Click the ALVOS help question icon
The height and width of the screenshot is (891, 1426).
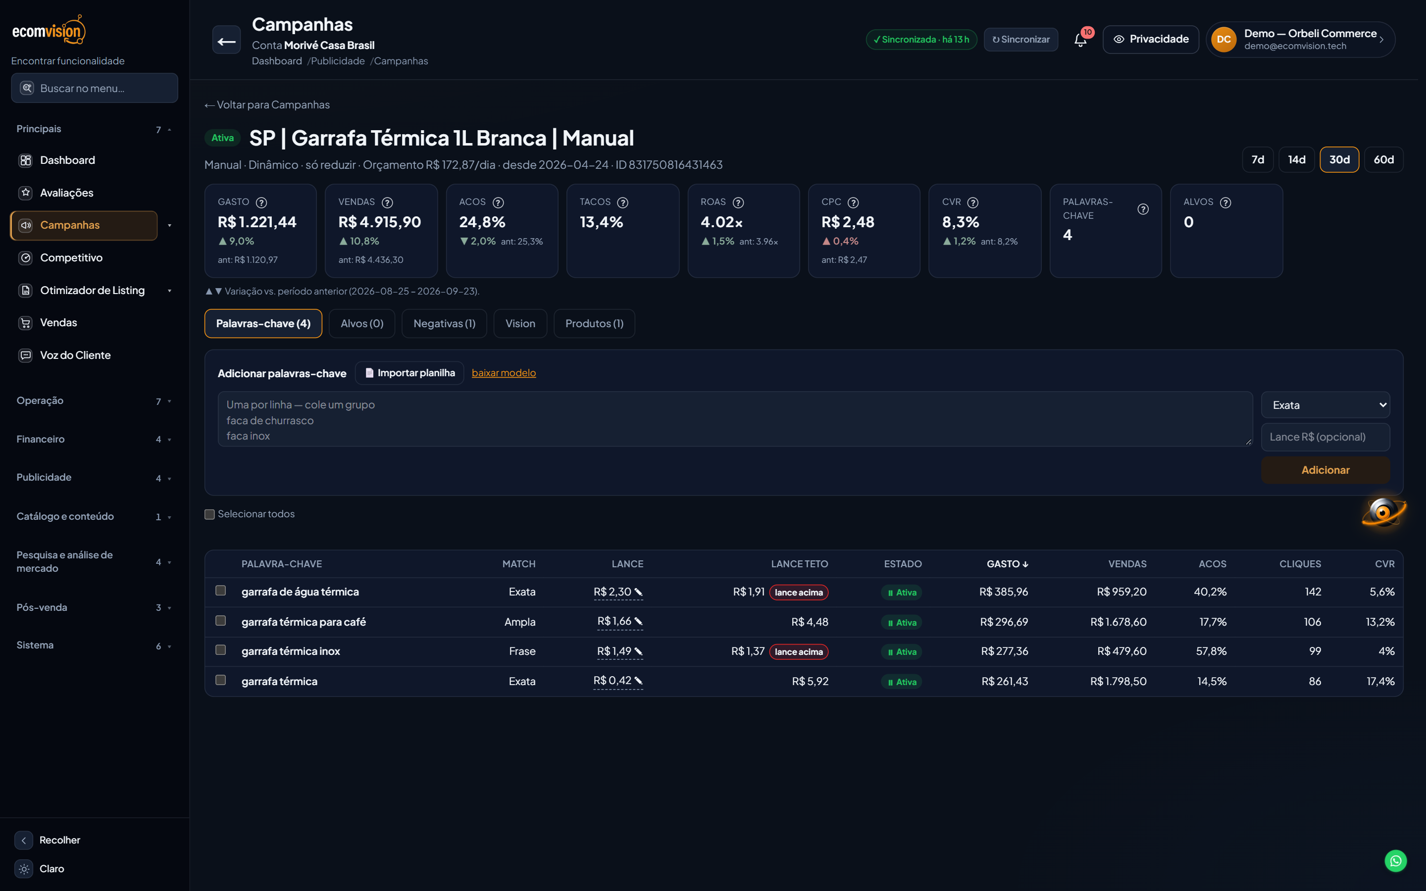(1225, 202)
